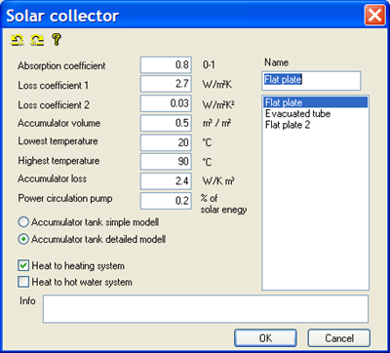The height and width of the screenshot is (353, 390).
Task: Click the Highest temperature input field
Action: coord(166,162)
